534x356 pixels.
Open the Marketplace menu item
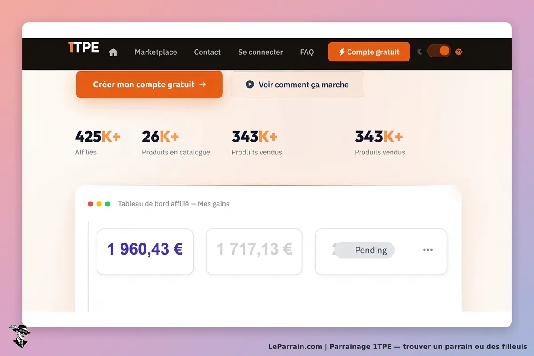click(156, 52)
